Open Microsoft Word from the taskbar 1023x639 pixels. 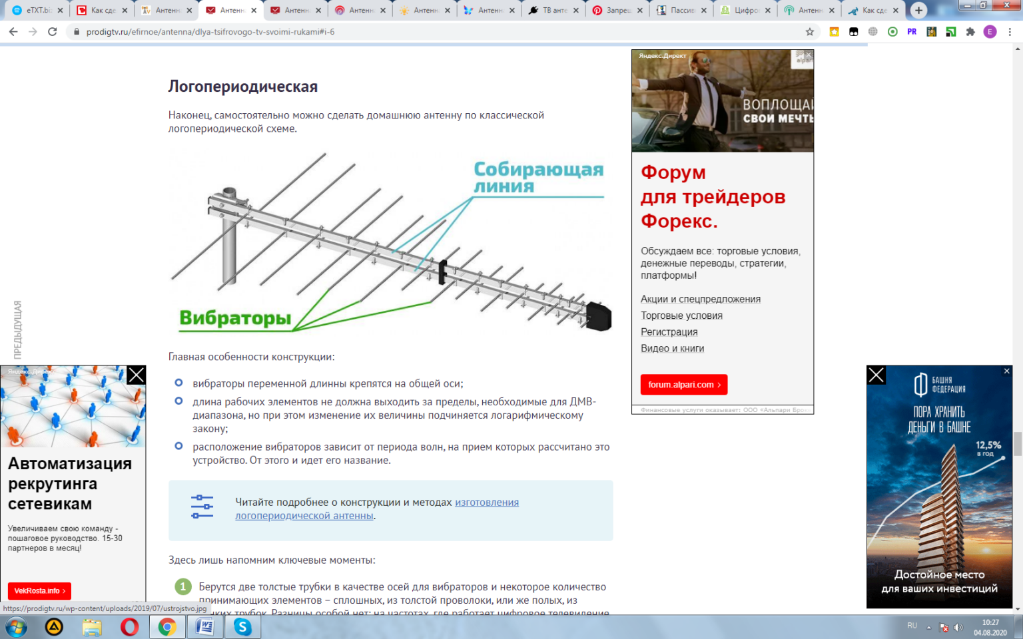pyautogui.click(x=205, y=627)
